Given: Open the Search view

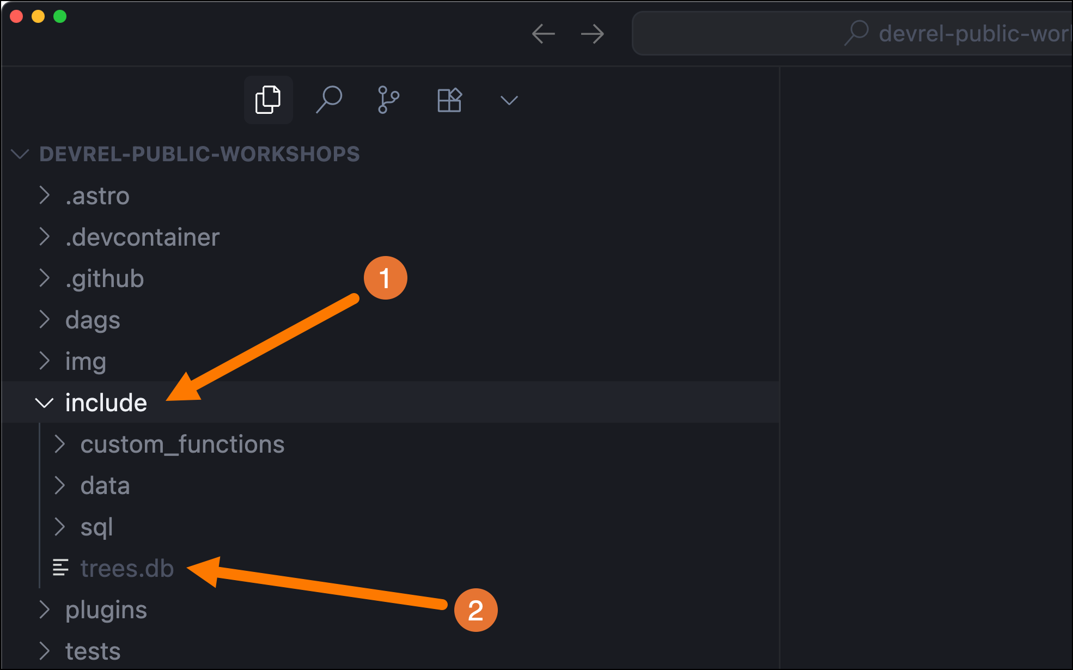Looking at the screenshot, I should [329, 100].
